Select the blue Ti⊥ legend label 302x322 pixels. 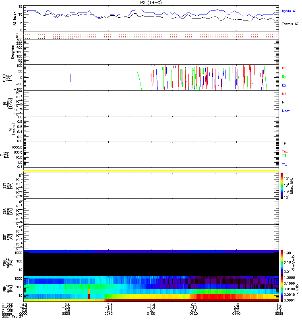point(285,165)
